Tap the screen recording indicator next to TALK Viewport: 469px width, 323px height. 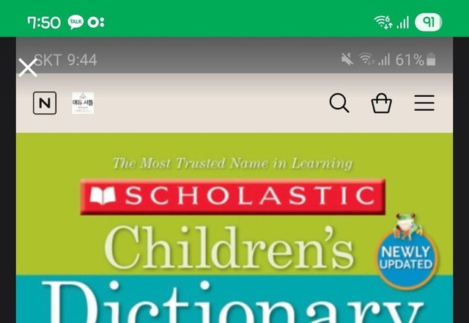click(96, 22)
